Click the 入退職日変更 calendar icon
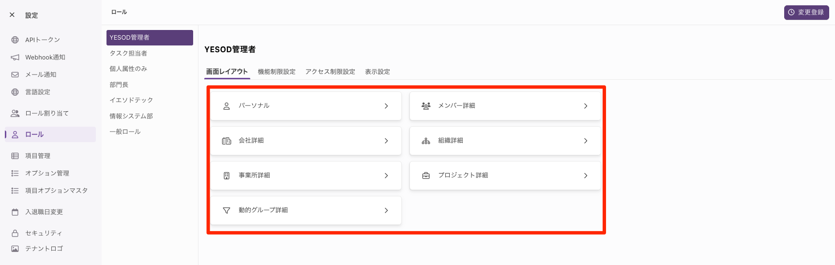Image resolution: width=835 pixels, height=265 pixels. (15, 212)
